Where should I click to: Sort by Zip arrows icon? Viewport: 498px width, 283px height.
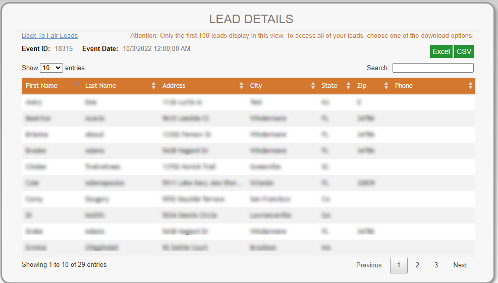pyautogui.click(x=386, y=85)
